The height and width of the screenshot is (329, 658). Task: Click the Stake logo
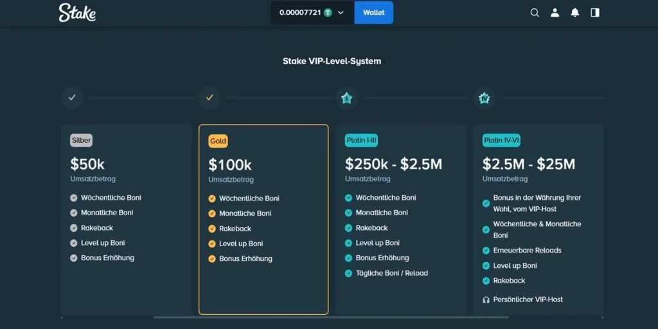(77, 13)
